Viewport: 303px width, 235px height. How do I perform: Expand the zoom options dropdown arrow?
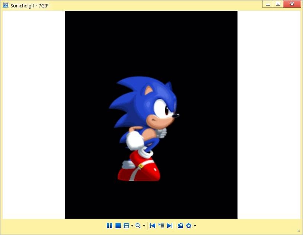pos(144,226)
